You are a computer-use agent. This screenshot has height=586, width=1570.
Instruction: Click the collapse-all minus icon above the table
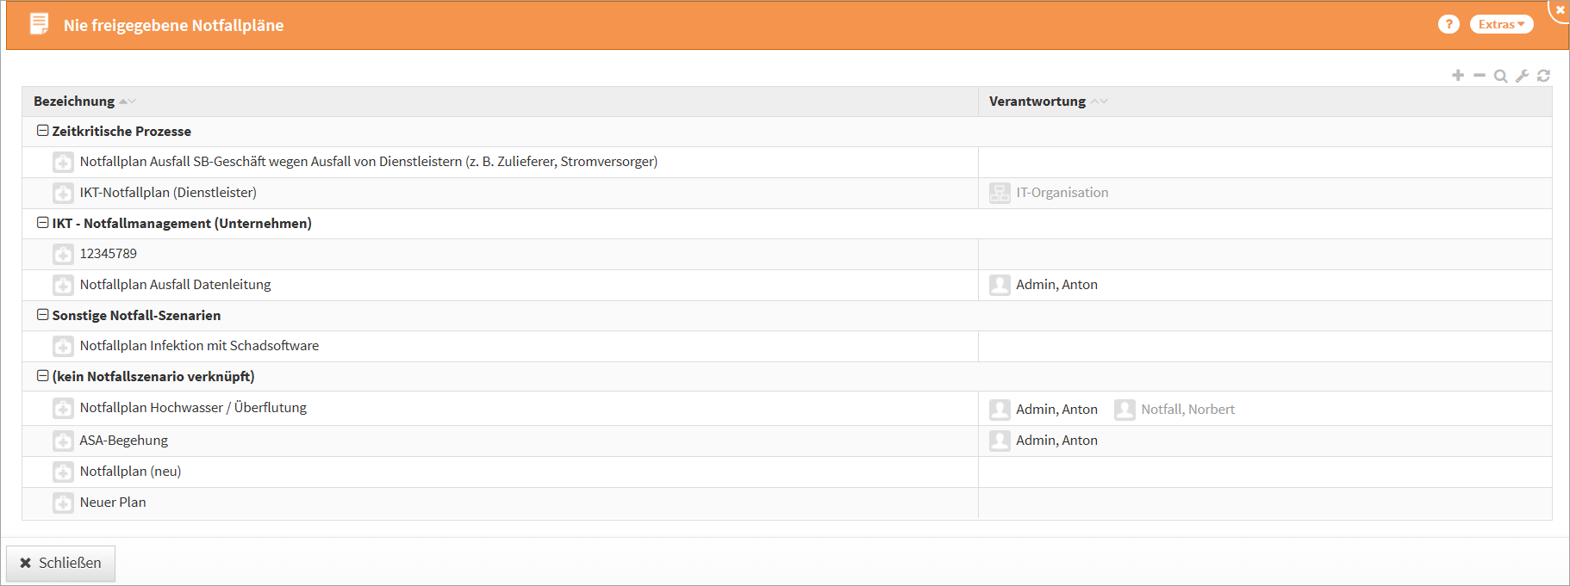pyautogui.click(x=1480, y=76)
